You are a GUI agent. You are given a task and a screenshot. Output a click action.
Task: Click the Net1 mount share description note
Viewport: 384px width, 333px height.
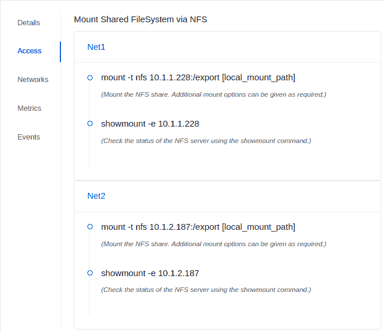pyautogui.click(x=213, y=94)
